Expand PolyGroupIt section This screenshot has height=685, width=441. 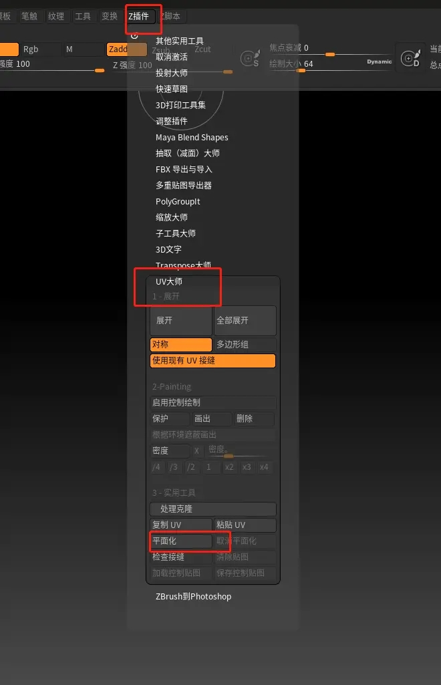point(178,202)
